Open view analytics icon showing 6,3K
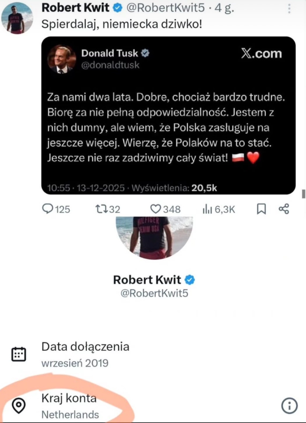Viewport: 306px width, 423px height. [207, 209]
